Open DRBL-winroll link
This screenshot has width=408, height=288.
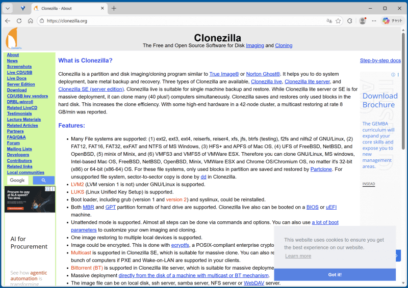(20, 102)
